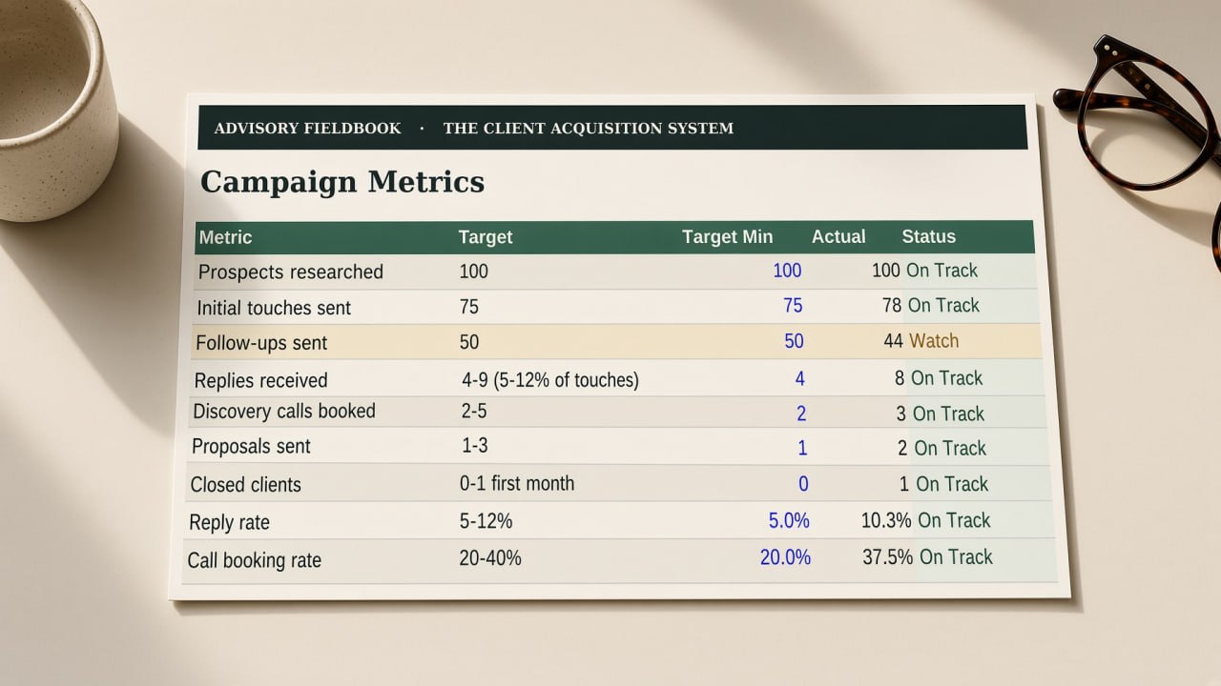Click the '0-1 first month' target cell
Viewport: 1221px width, 686px height.
click(x=517, y=483)
